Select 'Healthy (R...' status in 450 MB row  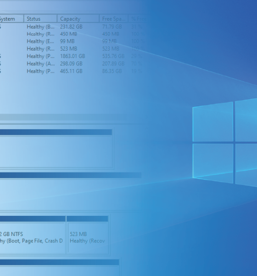tap(40, 34)
